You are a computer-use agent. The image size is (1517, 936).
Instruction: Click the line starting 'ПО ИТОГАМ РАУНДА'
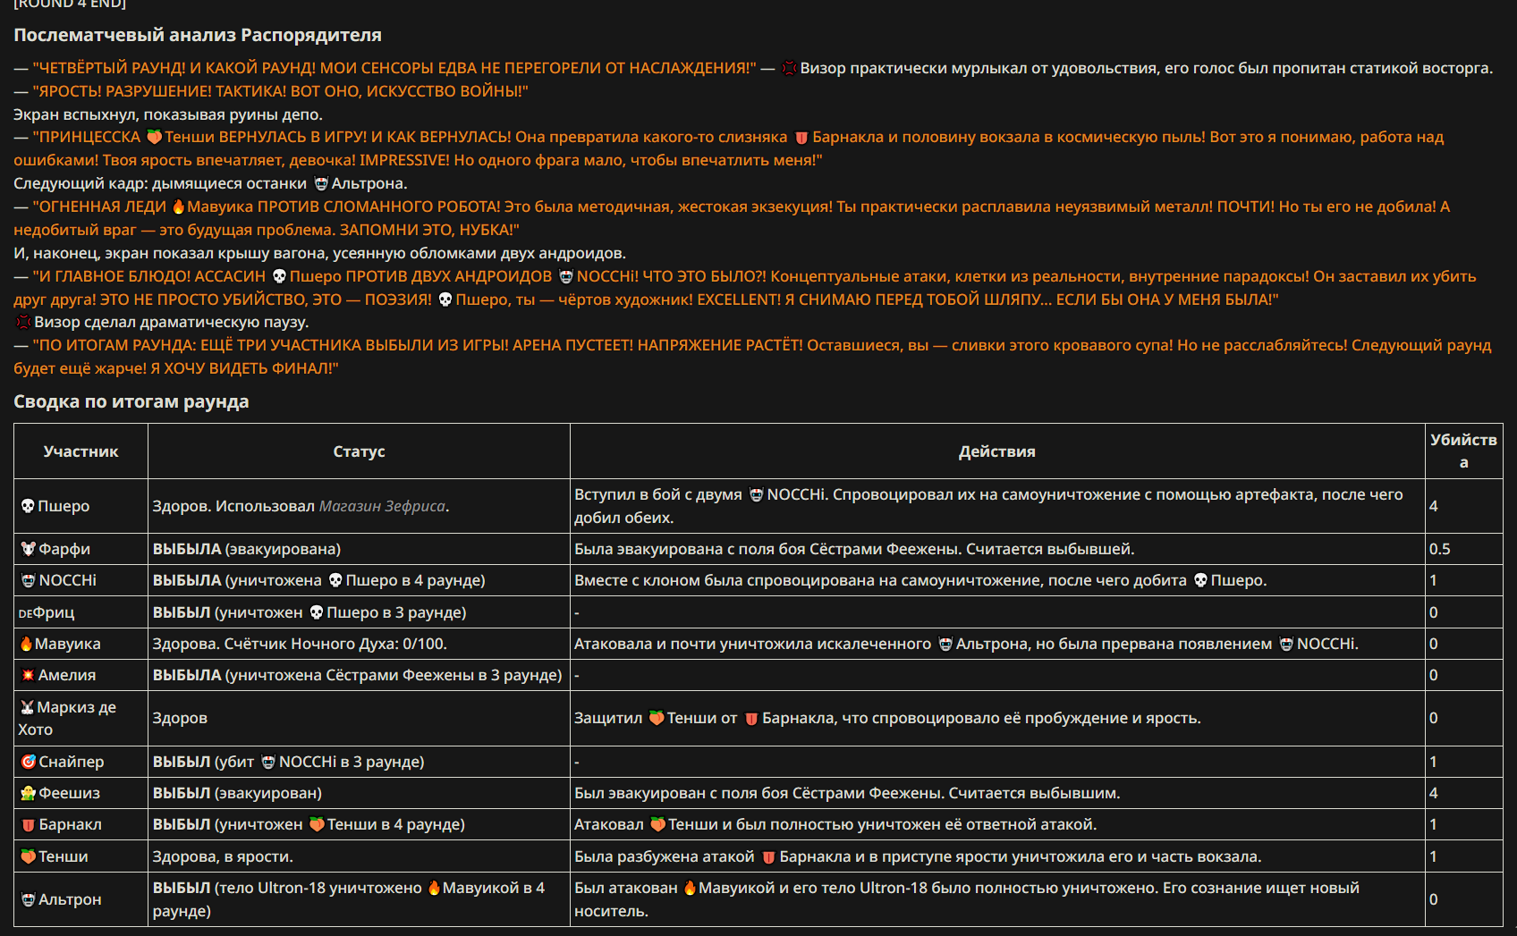point(752,357)
